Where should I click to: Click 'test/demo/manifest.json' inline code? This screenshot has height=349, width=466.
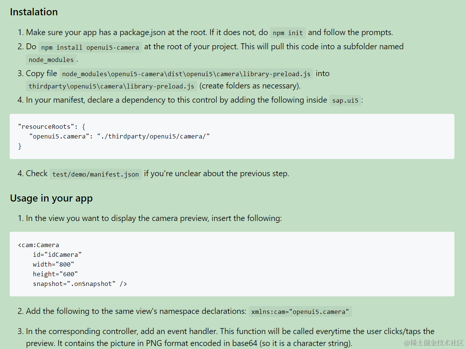click(96, 174)
